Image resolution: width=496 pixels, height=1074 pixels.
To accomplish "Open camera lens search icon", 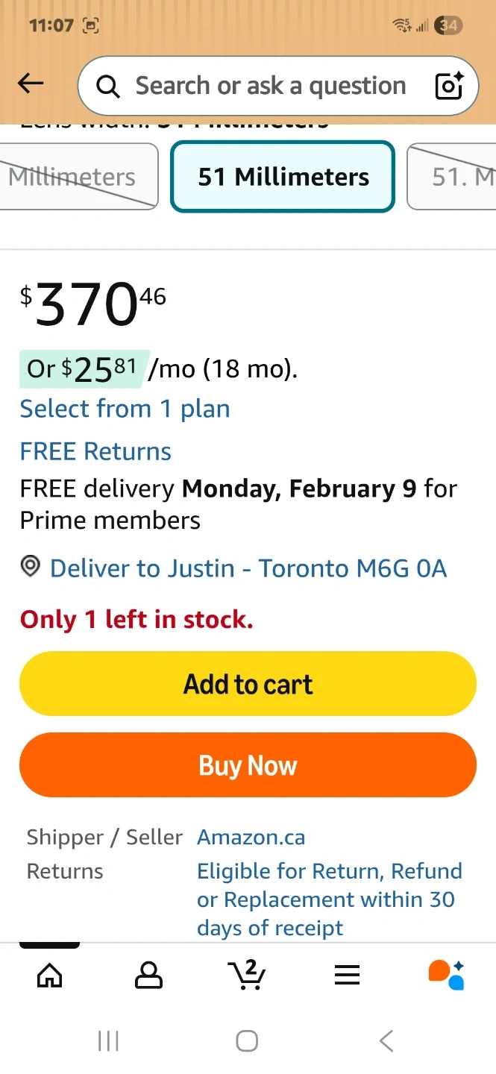I will (449, 87).
